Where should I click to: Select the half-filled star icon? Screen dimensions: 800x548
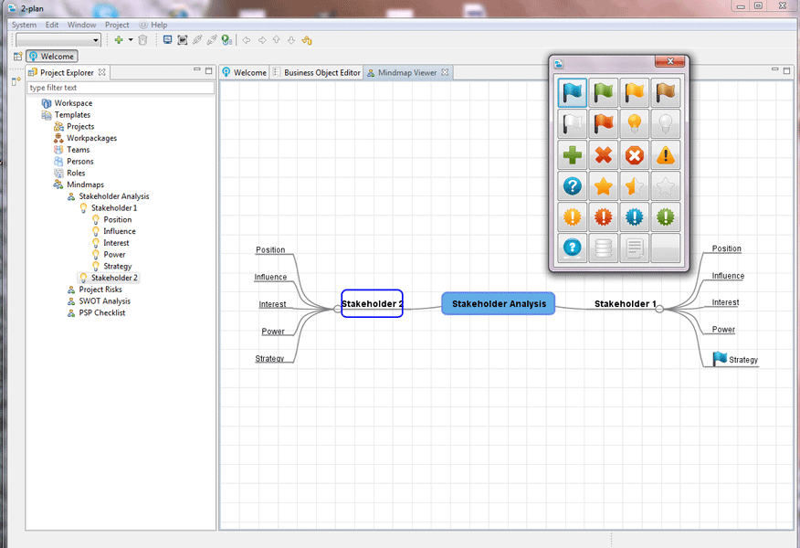pos(635,186)
